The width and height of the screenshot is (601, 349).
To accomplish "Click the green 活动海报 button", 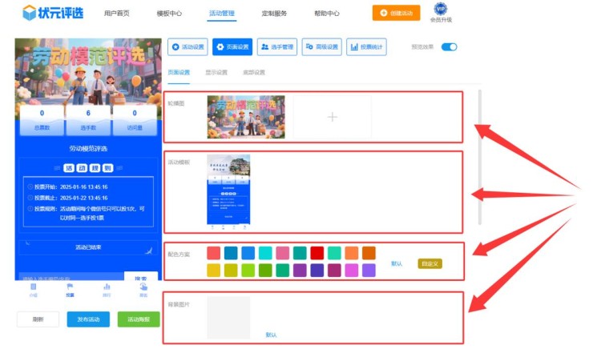I will (x=139, y=319).
